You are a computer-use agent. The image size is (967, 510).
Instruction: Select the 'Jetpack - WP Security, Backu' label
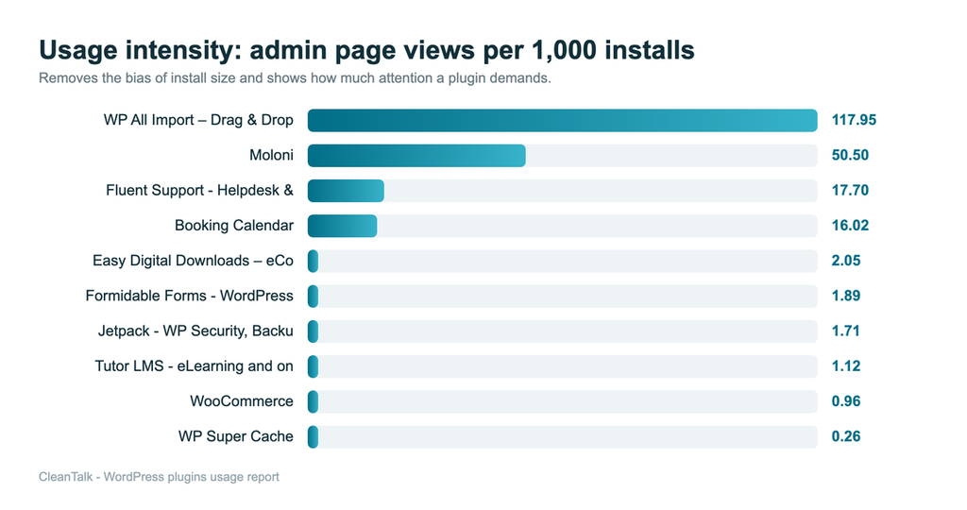(x=195, y=331)
